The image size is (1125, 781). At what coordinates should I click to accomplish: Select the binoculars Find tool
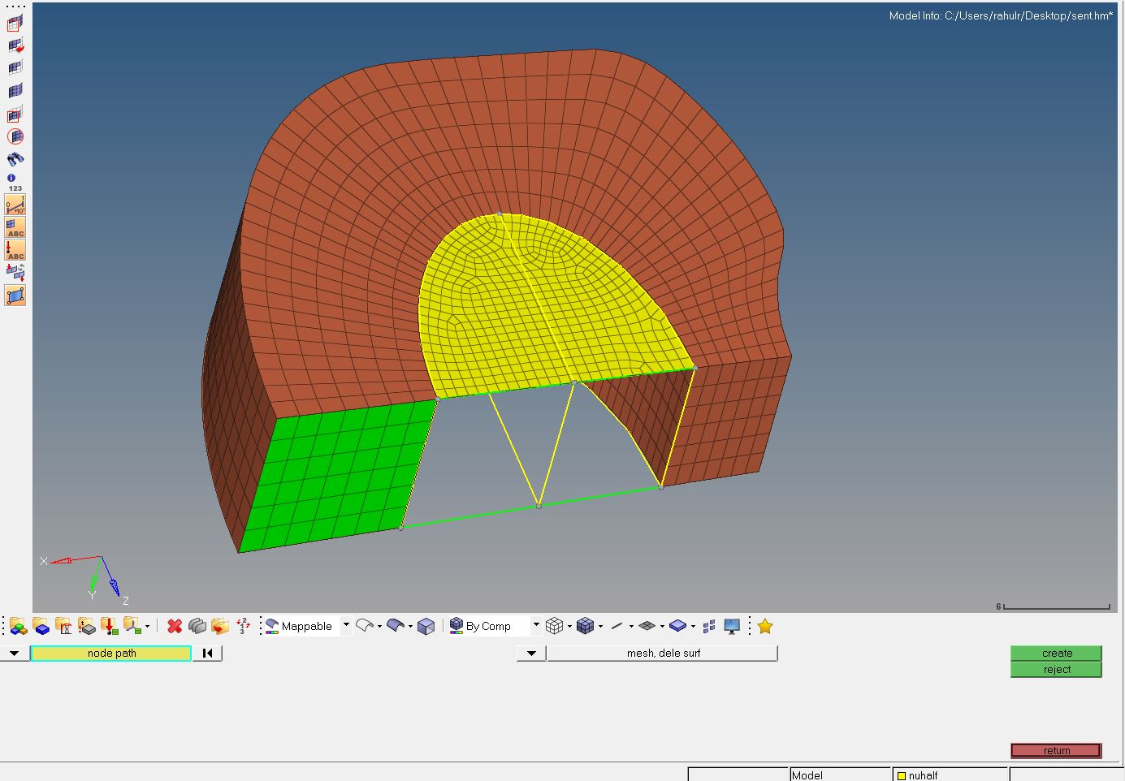[15, 158]
